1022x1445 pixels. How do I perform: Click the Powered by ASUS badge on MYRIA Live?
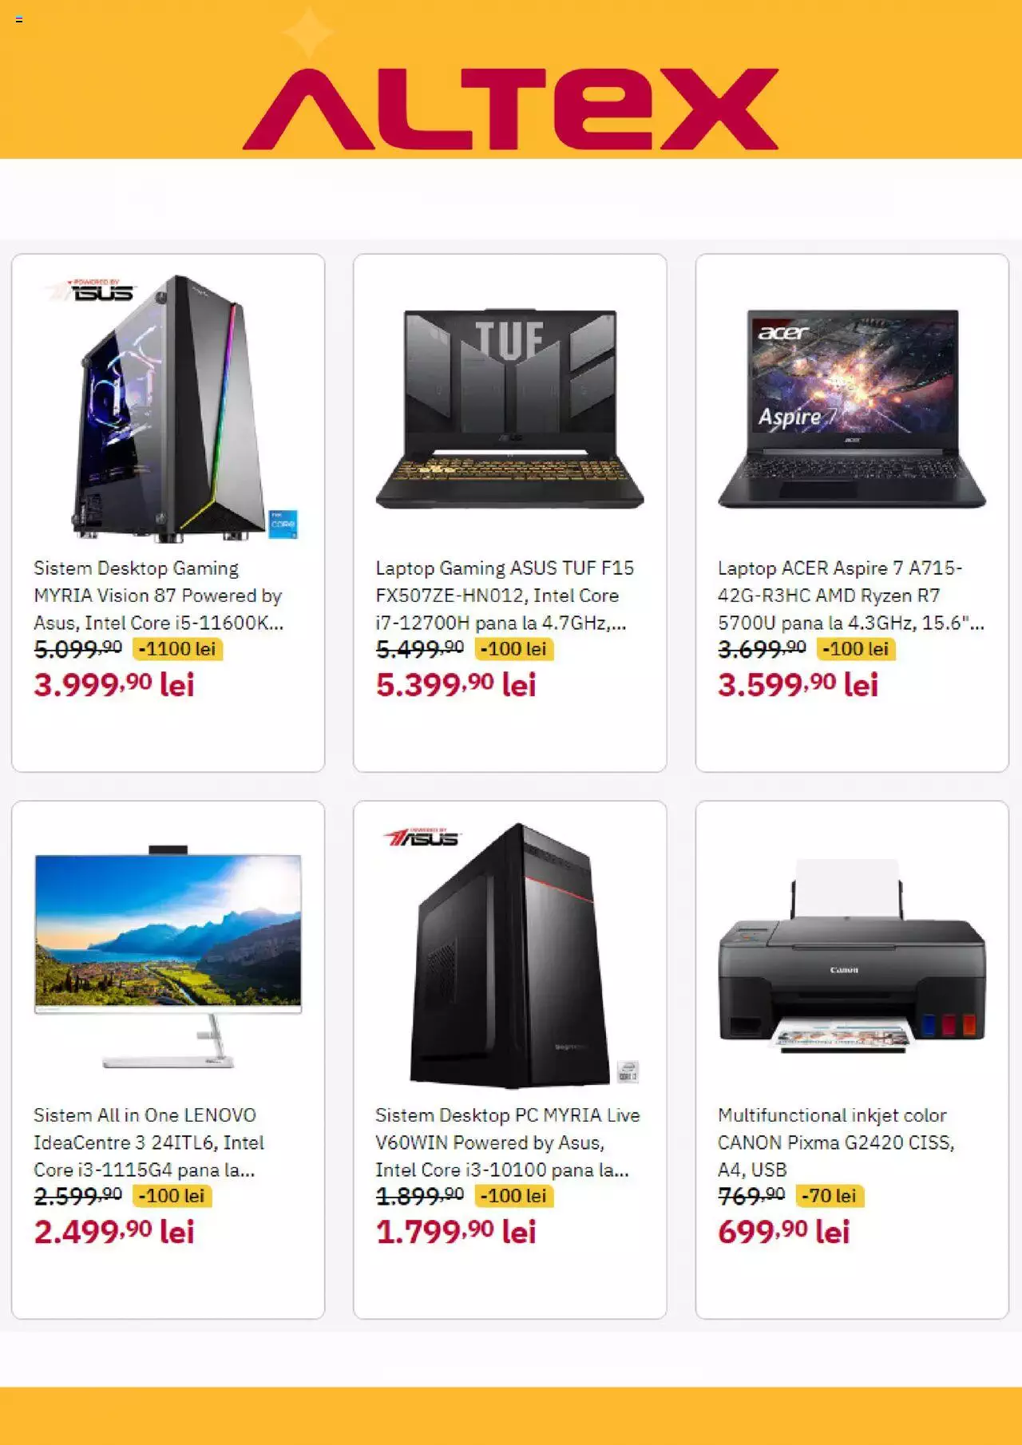tap(422, 837)
